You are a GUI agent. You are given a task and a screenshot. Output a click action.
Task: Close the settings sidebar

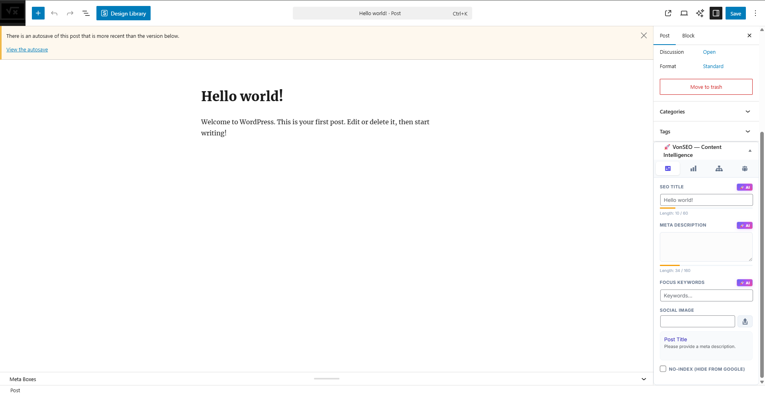tap(749, 35)
